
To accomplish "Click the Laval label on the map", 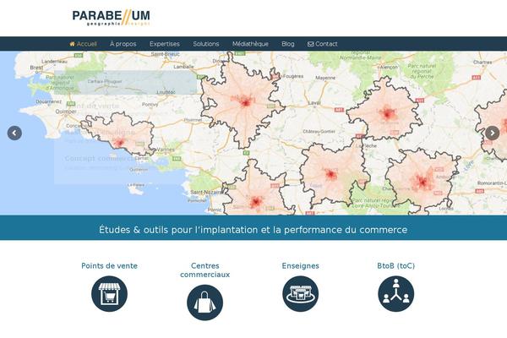I will [314, 103].
